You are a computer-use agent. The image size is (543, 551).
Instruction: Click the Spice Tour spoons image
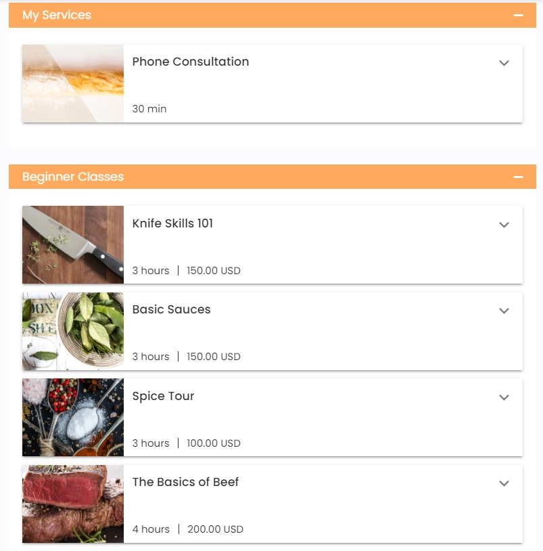point(73,418)
